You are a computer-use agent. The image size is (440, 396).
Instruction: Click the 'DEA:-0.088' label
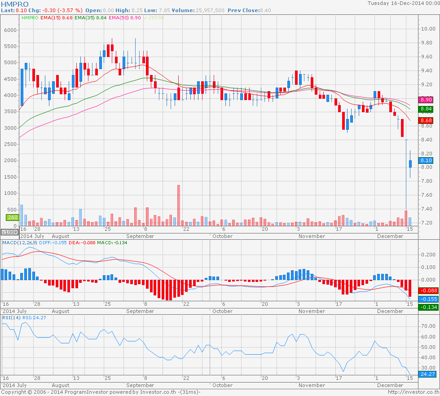coord(82,242)
